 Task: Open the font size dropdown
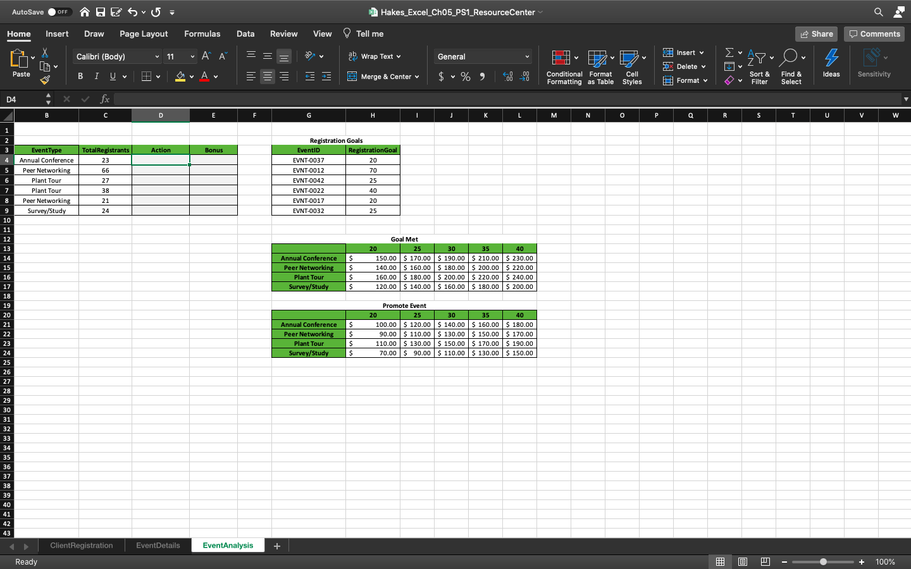click(192, 56)
